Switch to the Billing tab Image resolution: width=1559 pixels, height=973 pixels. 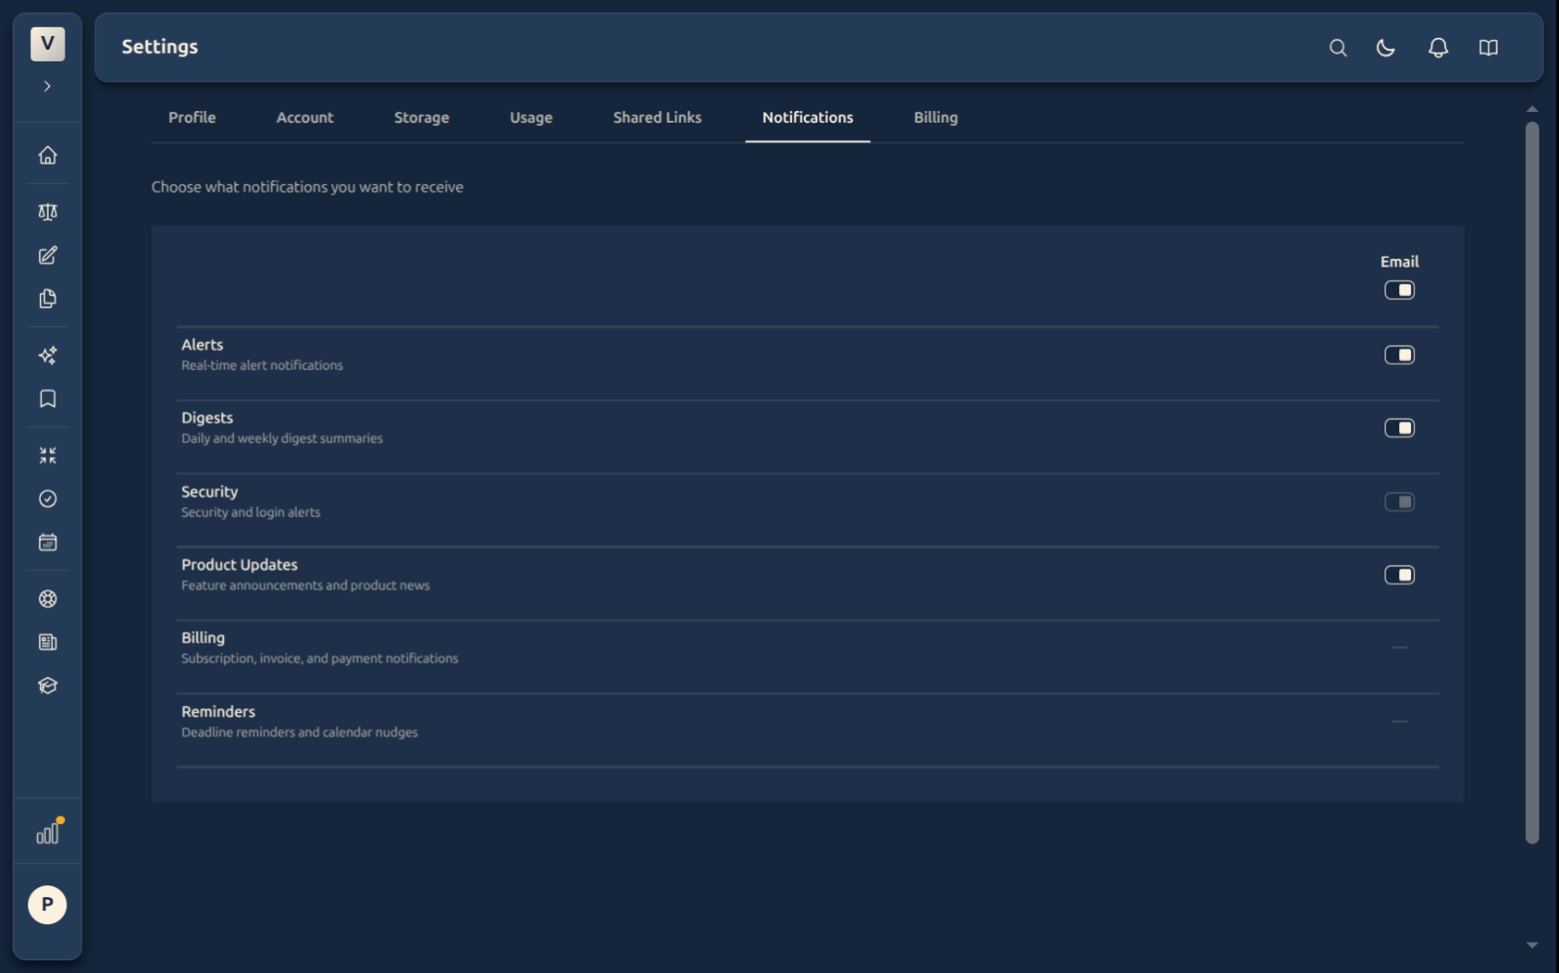[x=935, y=118]
